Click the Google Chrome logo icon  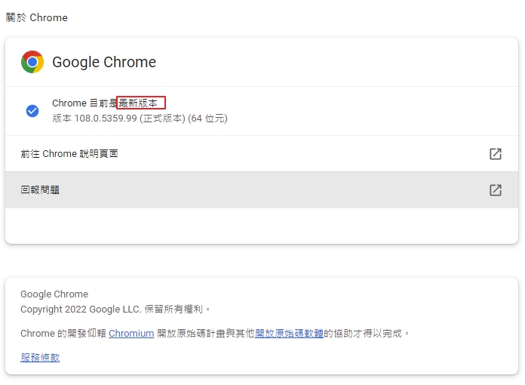[32, 62]
